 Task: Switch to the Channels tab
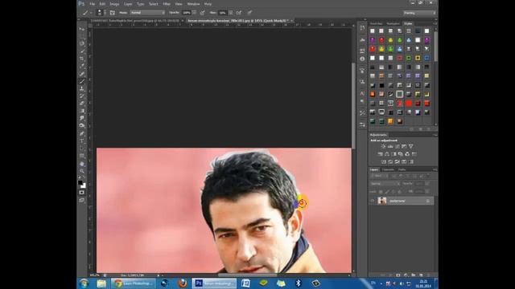388,169
